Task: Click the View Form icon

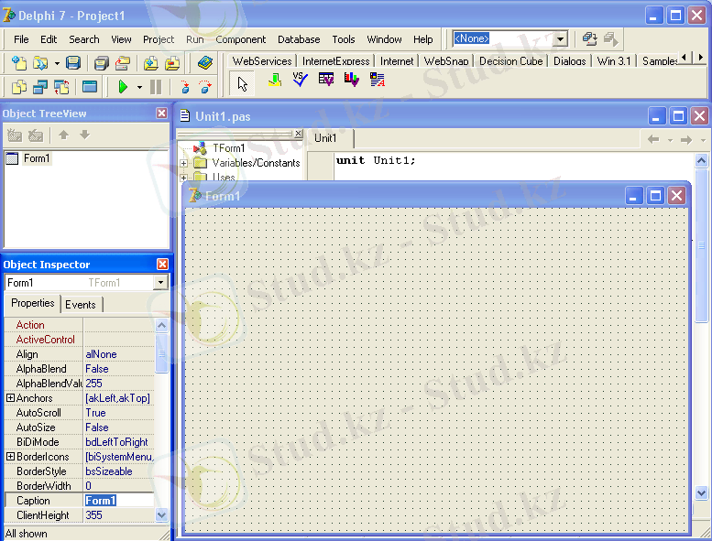Action: 40,86
